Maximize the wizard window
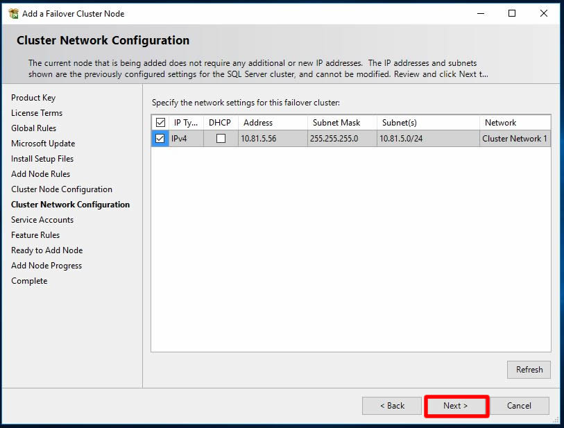The image size is (564, 428). [512, 13]
